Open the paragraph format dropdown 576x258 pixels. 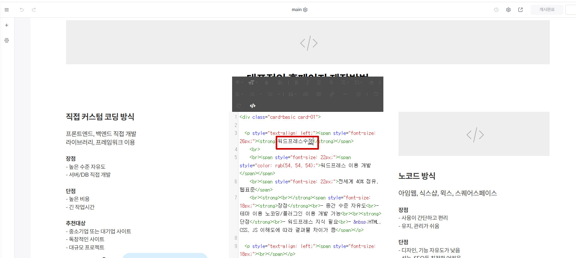click(239, 82)
